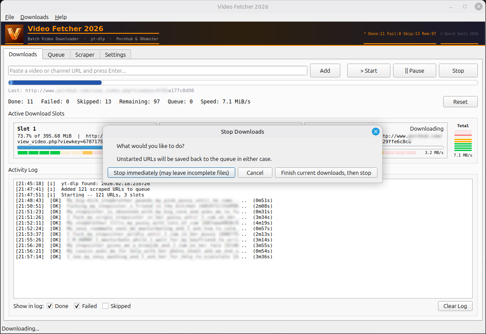486x334 pixels.
Task: Open the Settings tab
Action: [115, 55]
